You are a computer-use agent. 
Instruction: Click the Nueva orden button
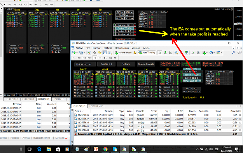123,53
